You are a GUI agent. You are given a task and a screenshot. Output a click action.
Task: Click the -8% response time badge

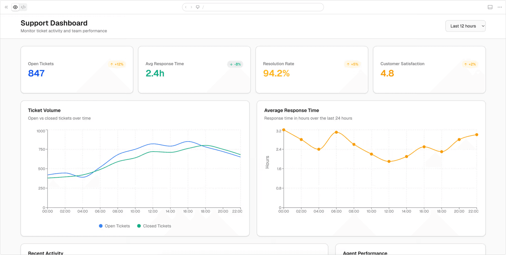point(235,64)
